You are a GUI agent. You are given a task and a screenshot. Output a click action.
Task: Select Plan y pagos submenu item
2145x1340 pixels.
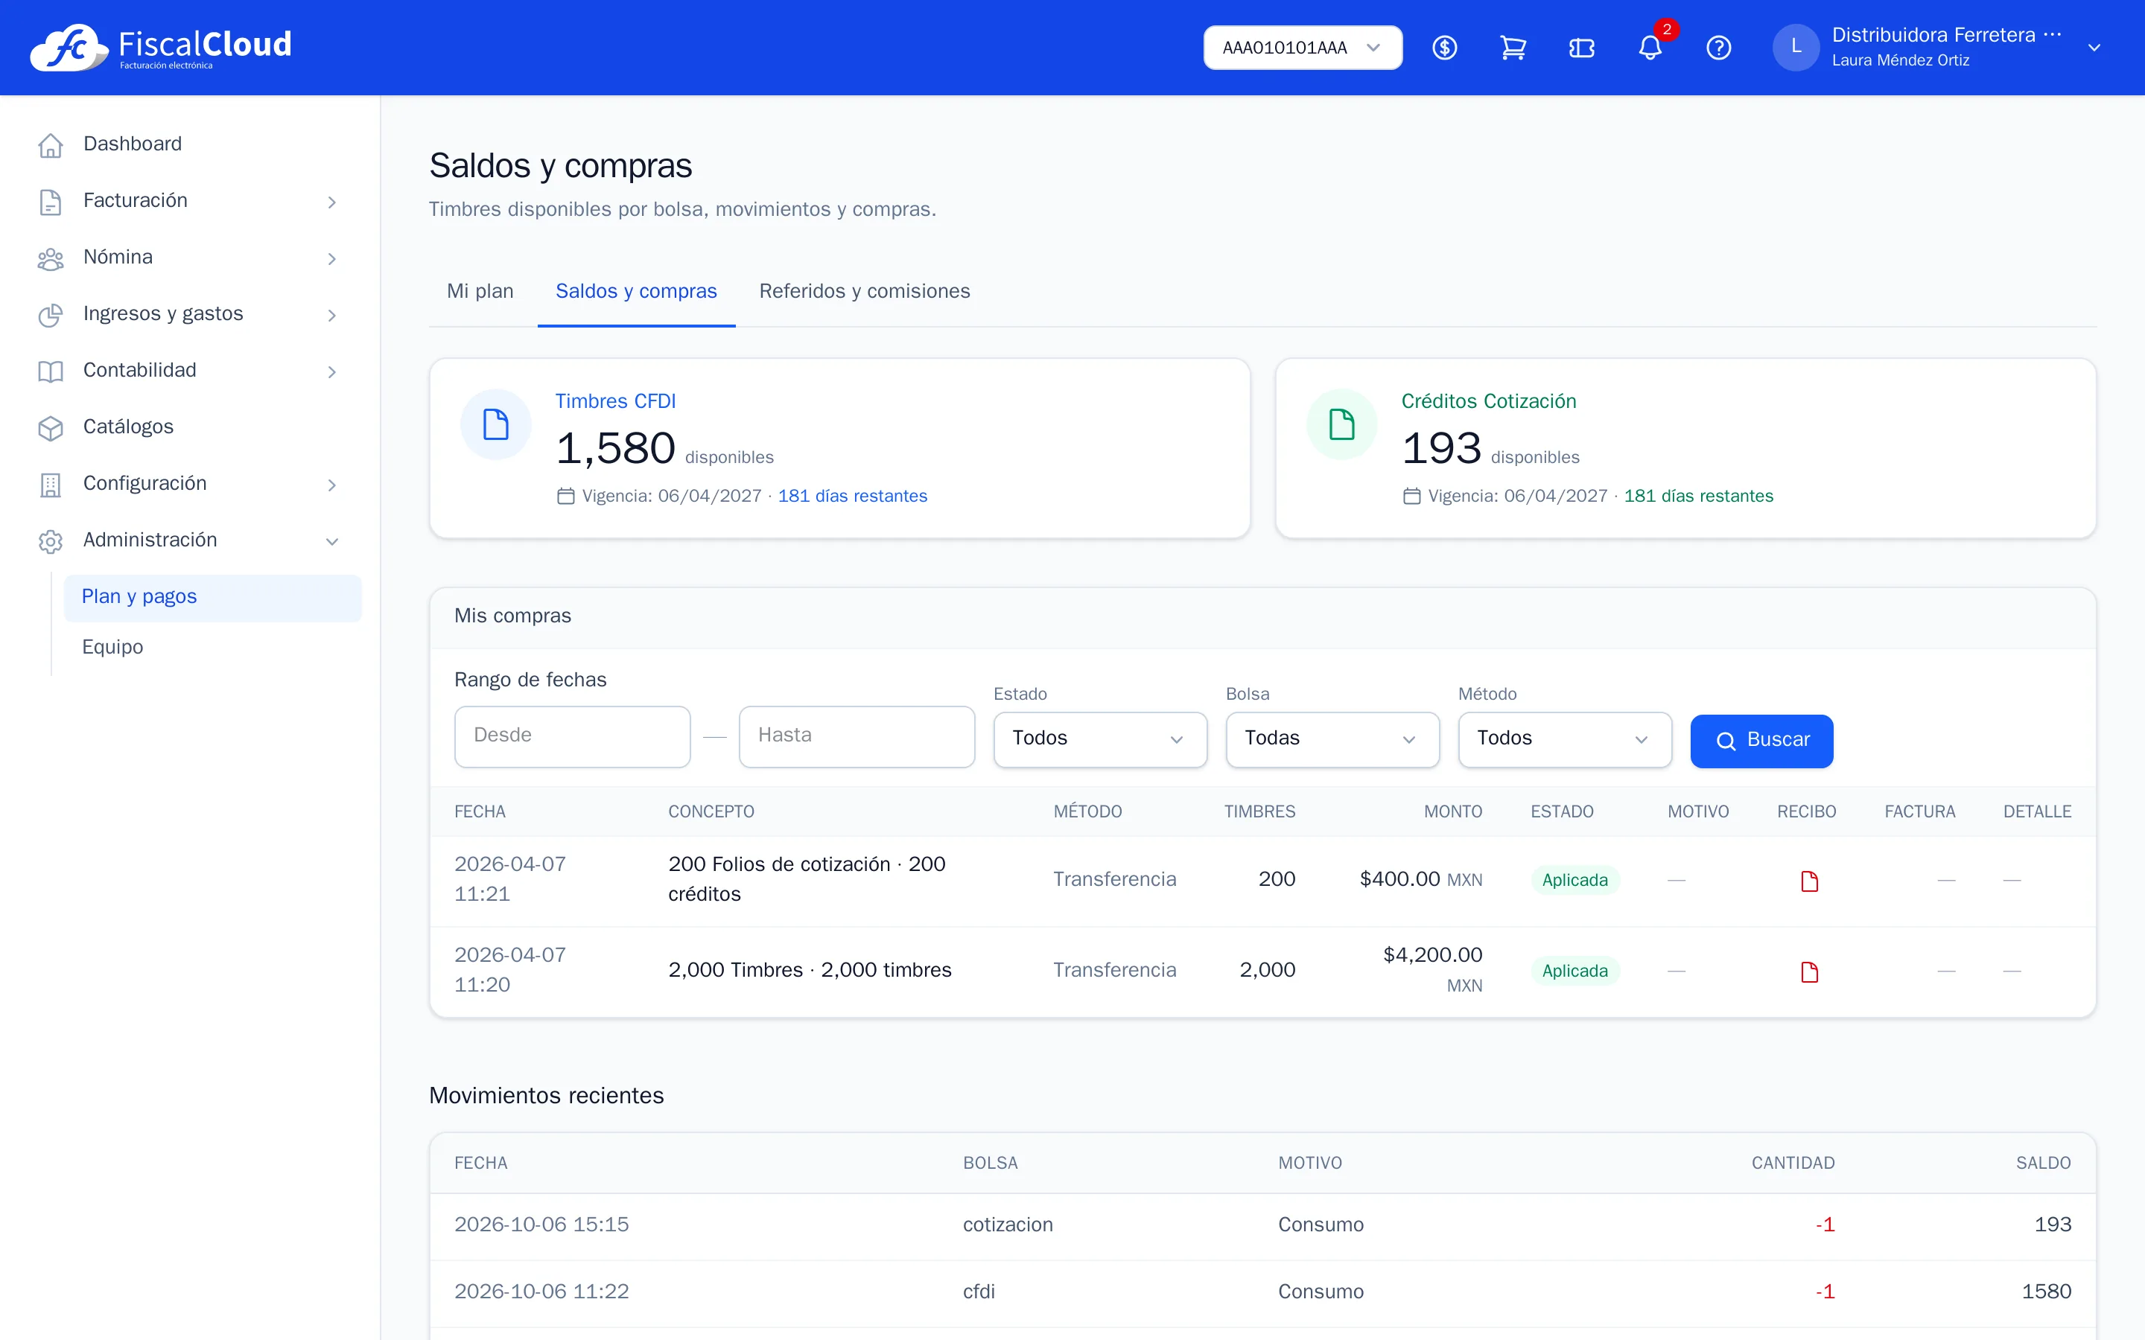pyautogui.click(x=213, y=597)
